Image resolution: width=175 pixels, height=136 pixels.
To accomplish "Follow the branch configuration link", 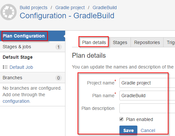I will (16, 101).
